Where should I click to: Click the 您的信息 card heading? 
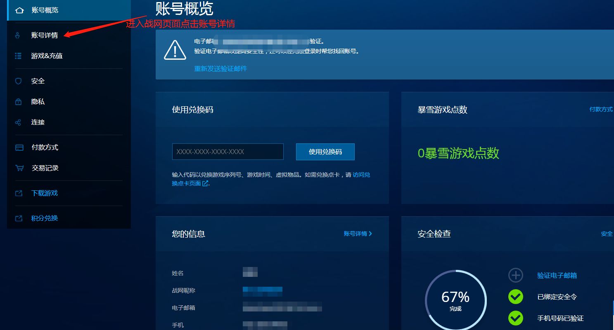point(188,234)
